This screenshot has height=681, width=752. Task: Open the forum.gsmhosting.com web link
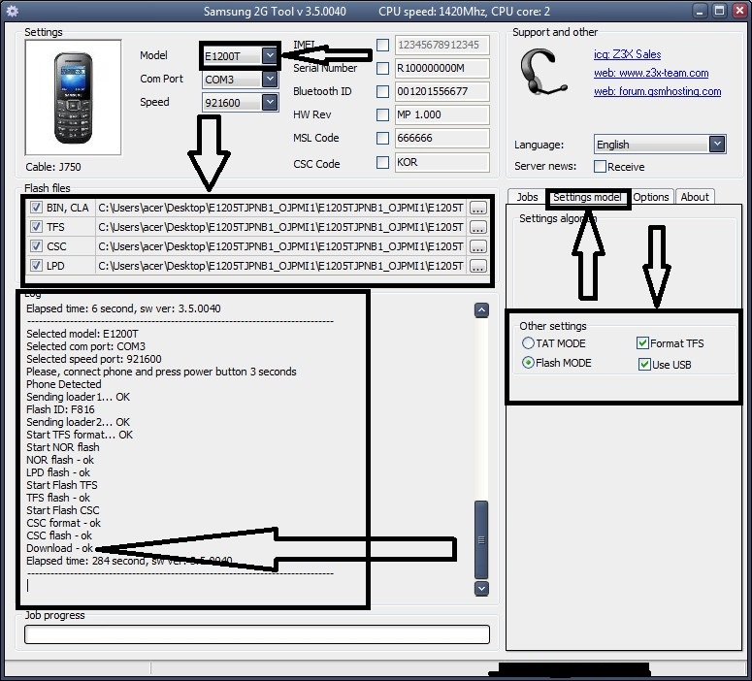(657, 91)
